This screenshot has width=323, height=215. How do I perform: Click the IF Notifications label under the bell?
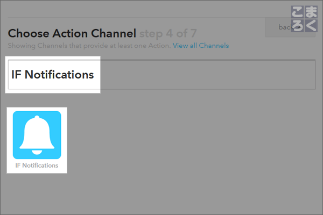coord(37,166)
